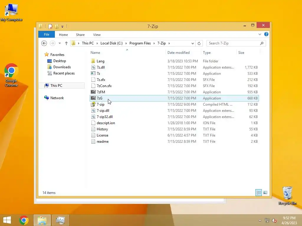Select the 7-zip help file icon
The image size is (302, 226).
[x=93, y=104]
